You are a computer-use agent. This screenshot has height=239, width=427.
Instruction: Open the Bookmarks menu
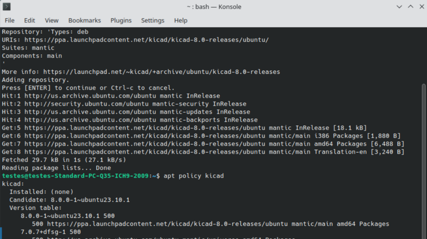tap(85, 20)
